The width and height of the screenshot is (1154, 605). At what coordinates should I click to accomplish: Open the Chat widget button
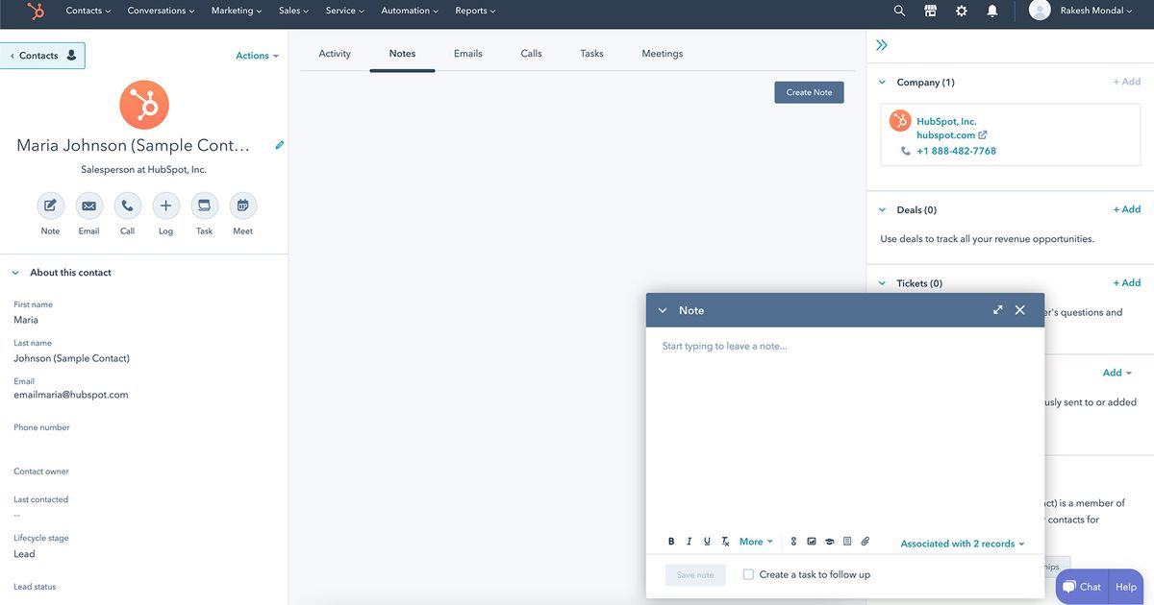(x=1082, y=587)
